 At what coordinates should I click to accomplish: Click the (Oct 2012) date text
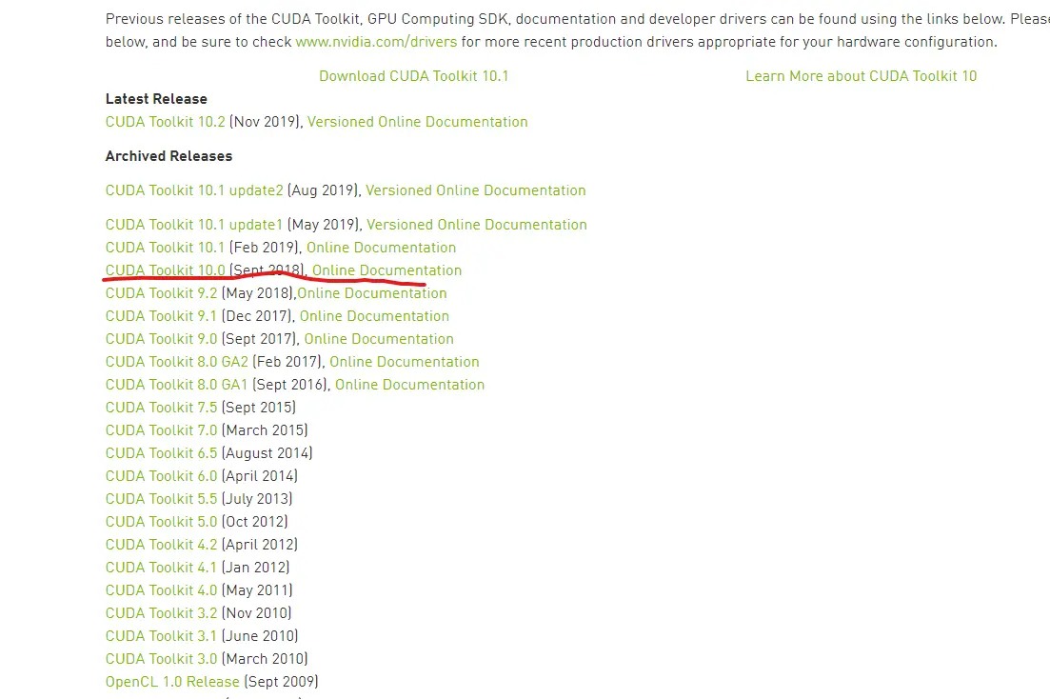[x=254, y=521]
